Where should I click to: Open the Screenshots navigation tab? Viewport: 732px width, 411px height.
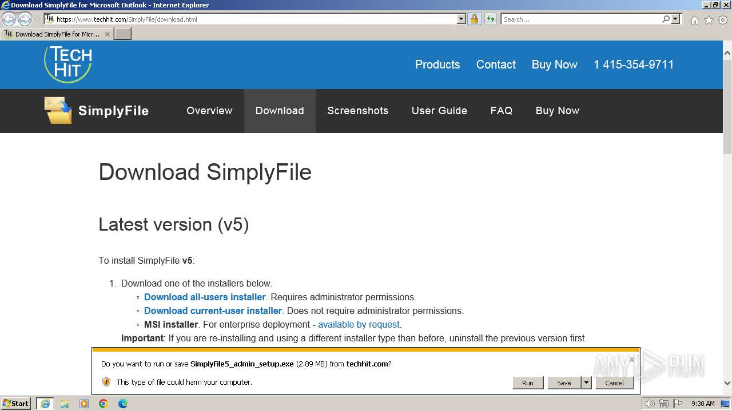[x=357, y=111]
